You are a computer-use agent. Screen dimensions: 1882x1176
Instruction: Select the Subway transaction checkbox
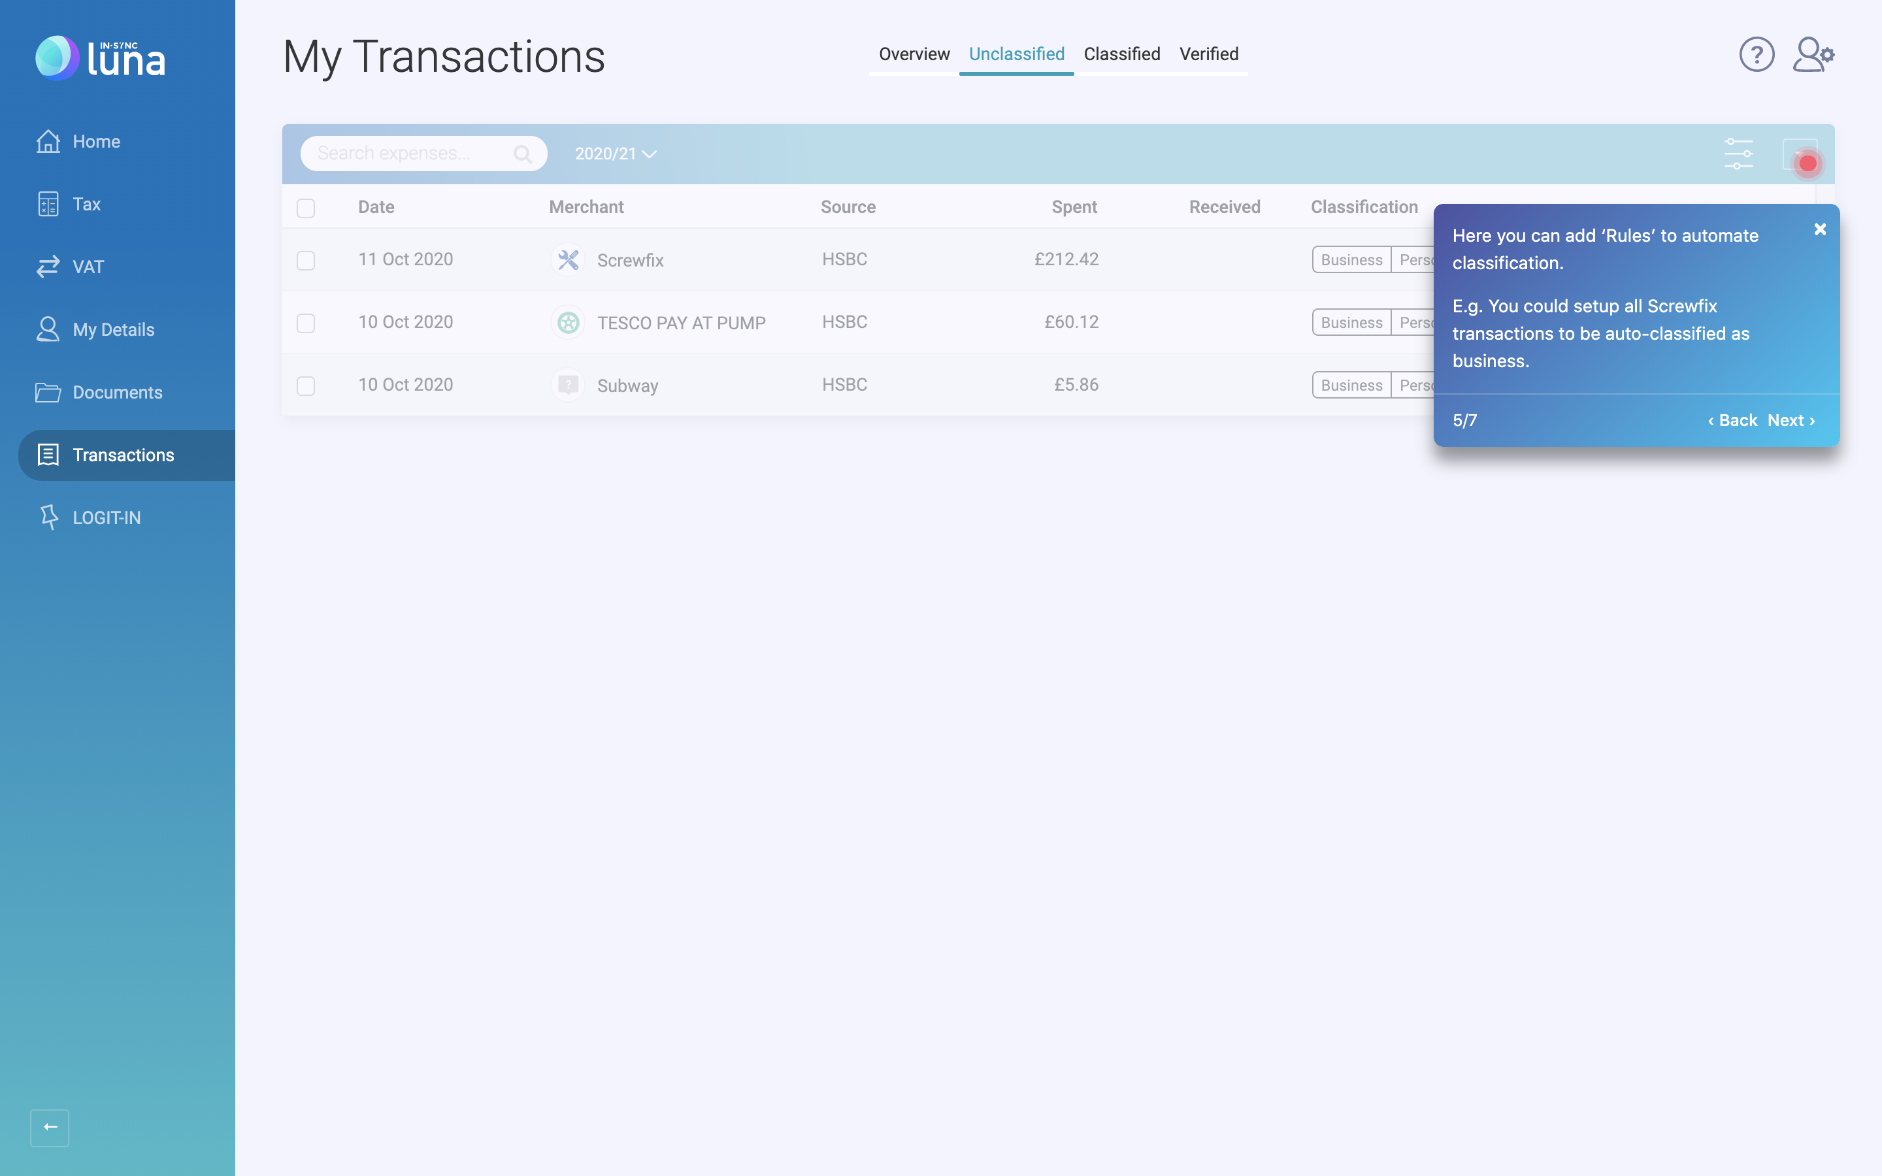[x=306, y=385]
